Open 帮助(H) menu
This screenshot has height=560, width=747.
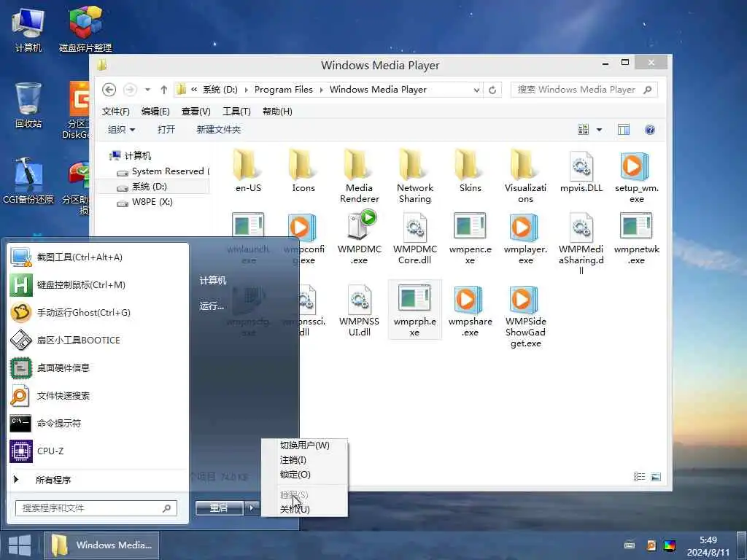pos(277,112)
